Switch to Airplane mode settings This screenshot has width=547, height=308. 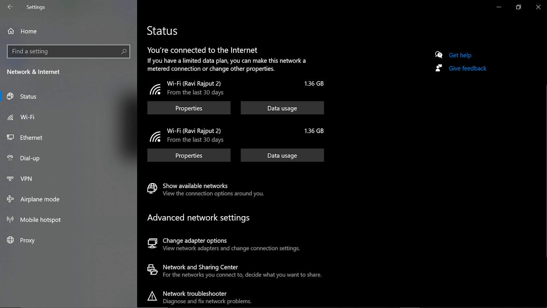(40, 199)
